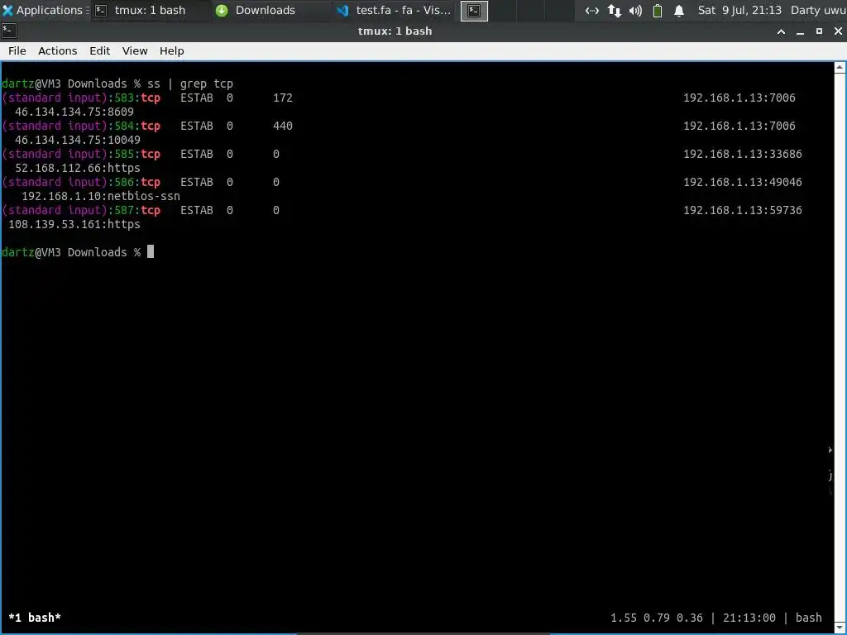Click the 192.168.1.13:49046 local address
847x635 pixels.
click(743, 182)
